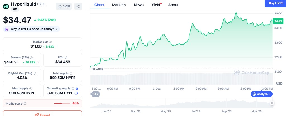Screen dimensions: 286x116
Task: Click the Circulating supply verified badge
Action: (77, 88)
